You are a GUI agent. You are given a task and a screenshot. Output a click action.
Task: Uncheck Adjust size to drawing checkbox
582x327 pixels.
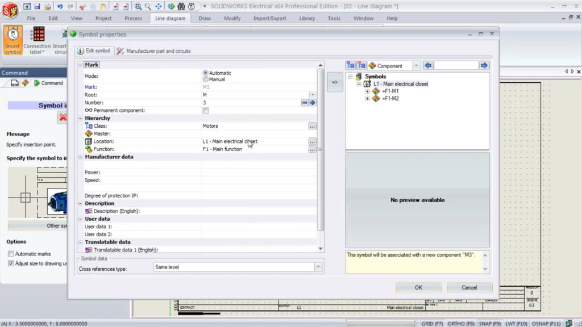tap(11, 263)
